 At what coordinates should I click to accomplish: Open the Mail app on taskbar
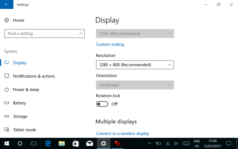pos(89,143)
